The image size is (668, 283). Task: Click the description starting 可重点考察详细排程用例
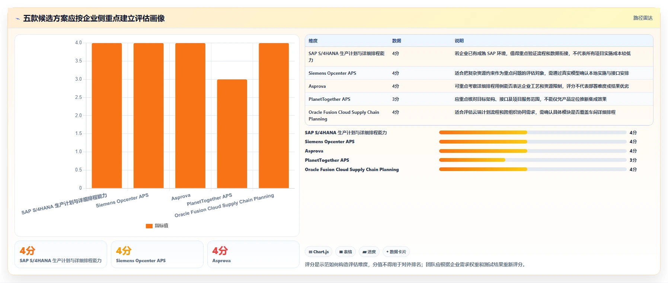tap(542, 86)
